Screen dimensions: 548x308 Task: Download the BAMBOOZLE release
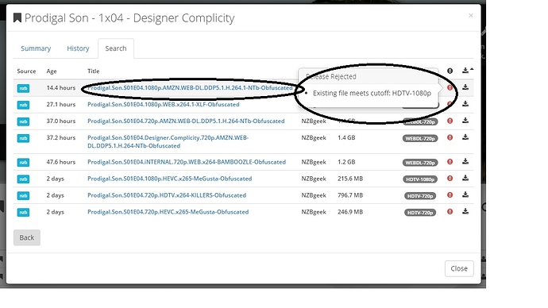coord(465,161)
